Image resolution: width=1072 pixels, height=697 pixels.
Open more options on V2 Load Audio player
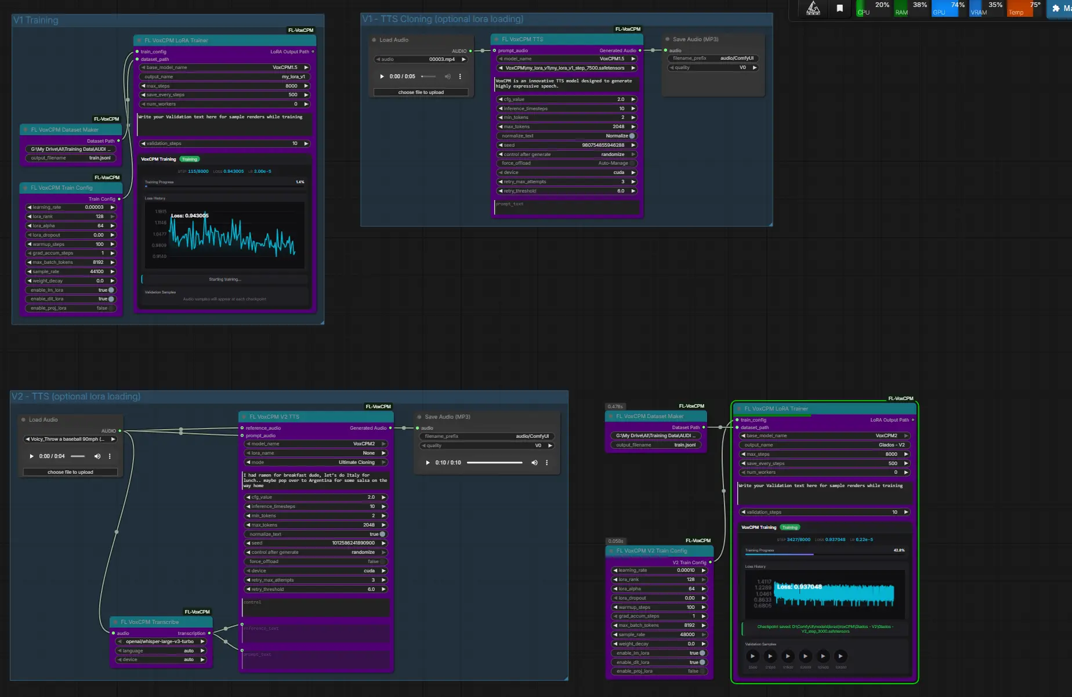click(110, 456)
